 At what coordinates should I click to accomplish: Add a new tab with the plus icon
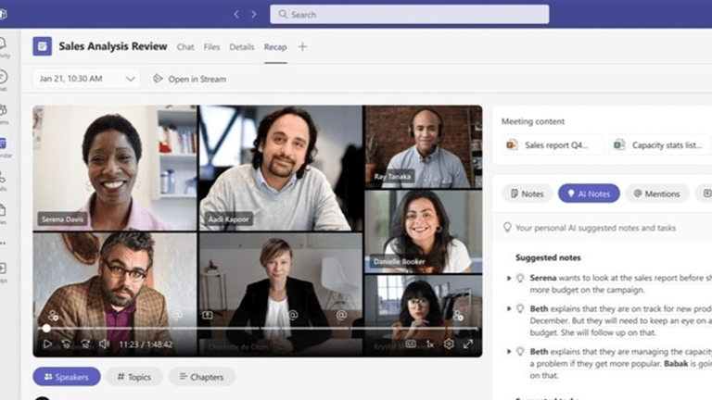pos(302,47)
